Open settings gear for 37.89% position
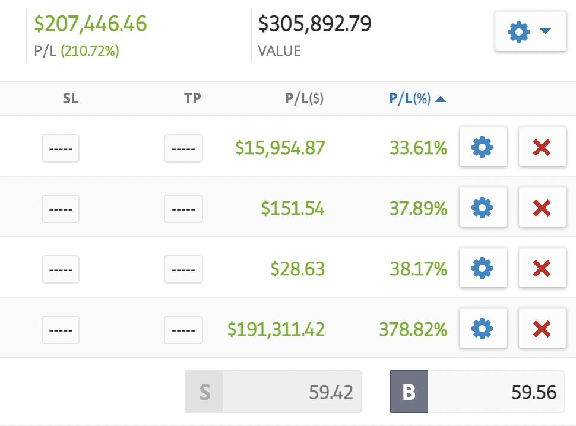The height and width of the screenshot is (426, 576). 483,207
